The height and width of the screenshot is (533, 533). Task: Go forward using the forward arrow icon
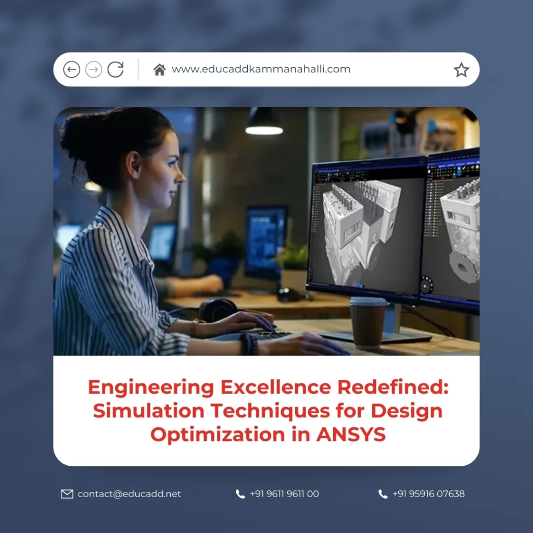tap(93, 69)
